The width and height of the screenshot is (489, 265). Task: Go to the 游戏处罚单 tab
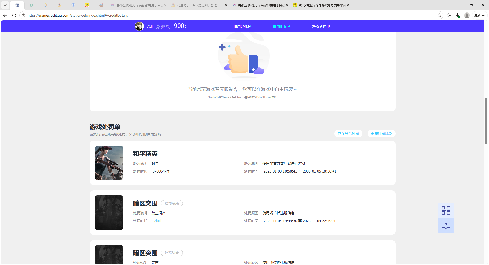(x=321, y=26)
